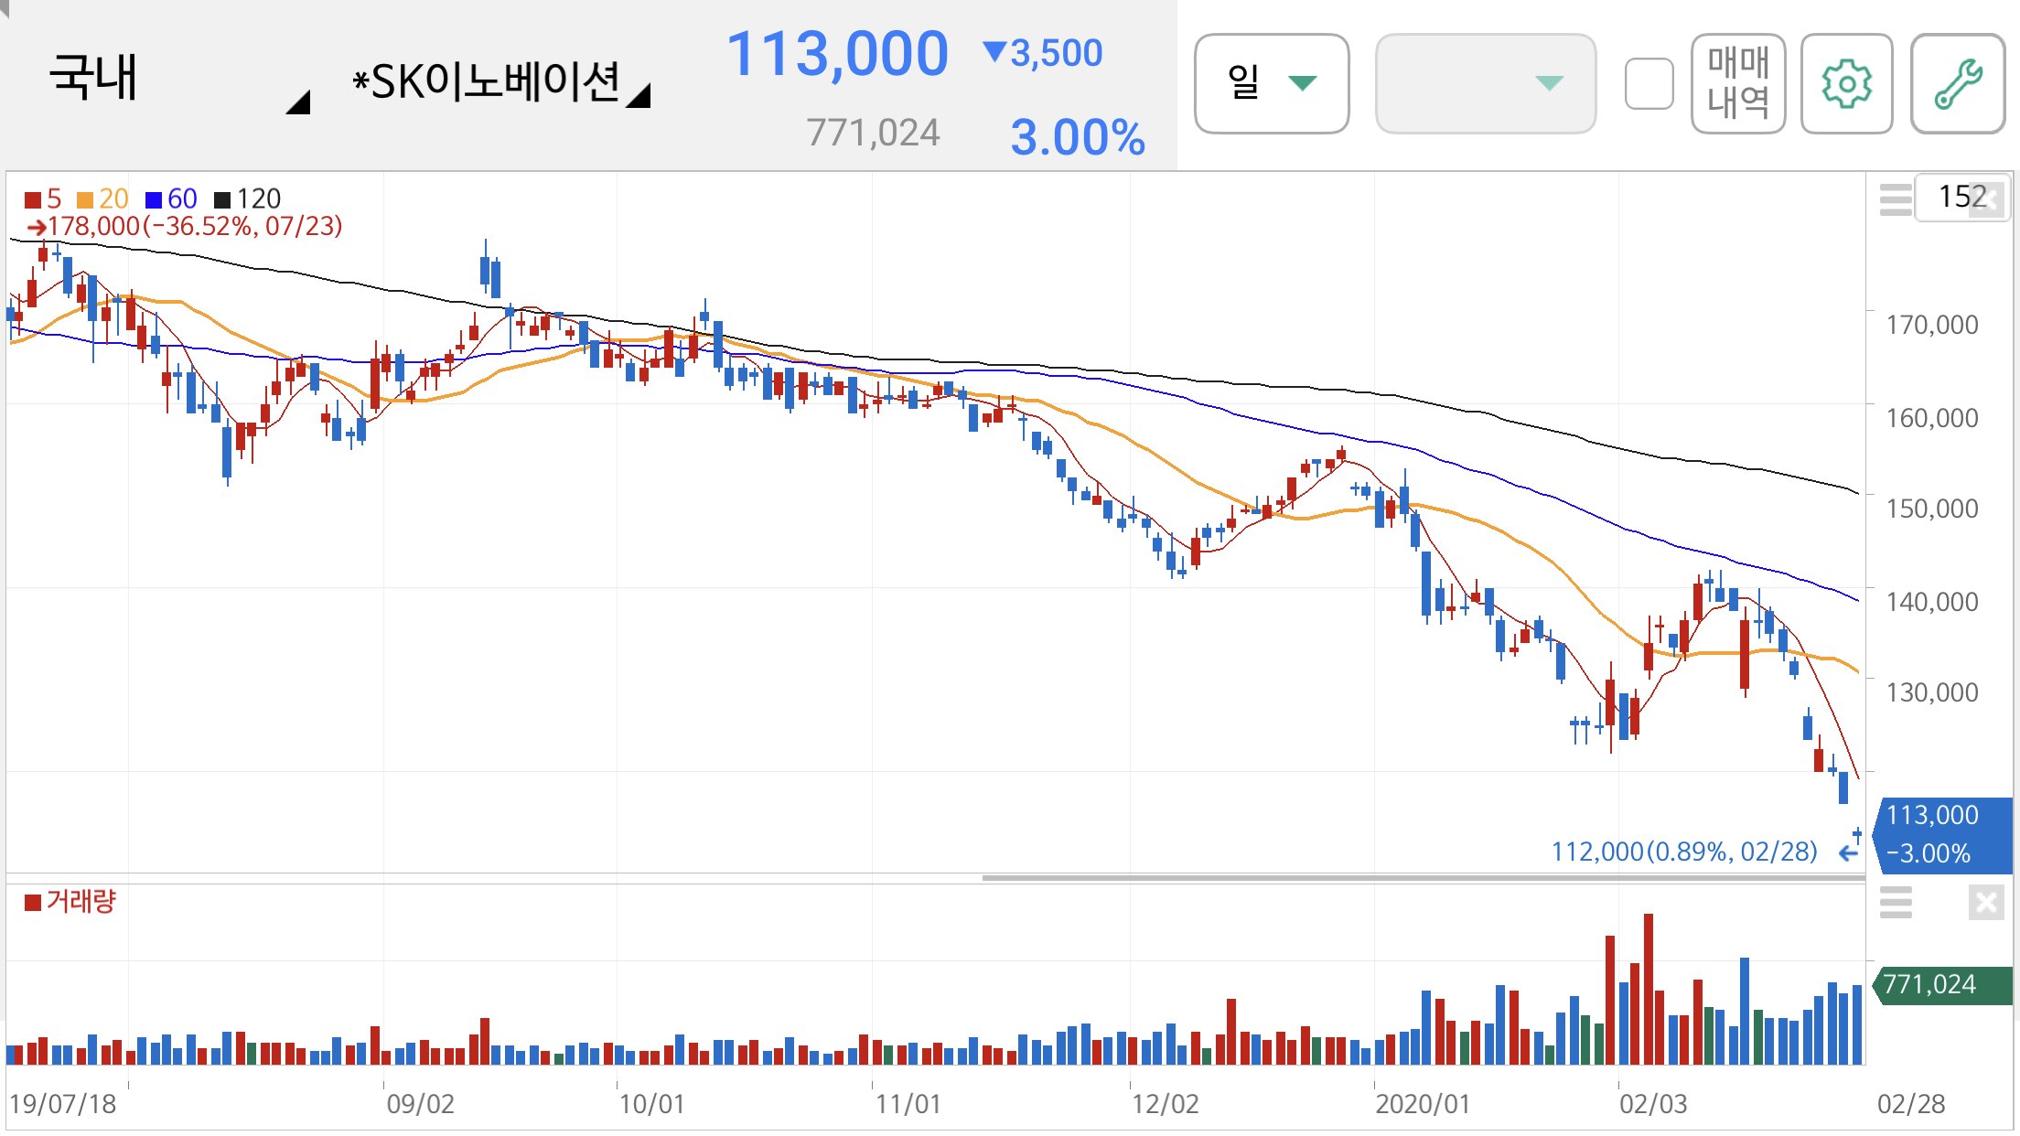Expand the SK이노베이션 stock selector

point(501,82)
